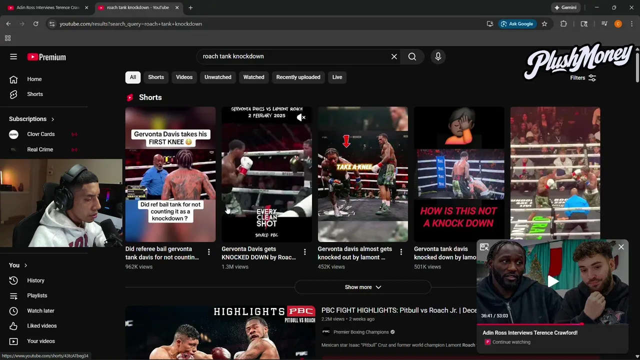The height and width of the screenshot is (360, 640).
Task: View site information icon in address bar
Action: click(51, 23)
